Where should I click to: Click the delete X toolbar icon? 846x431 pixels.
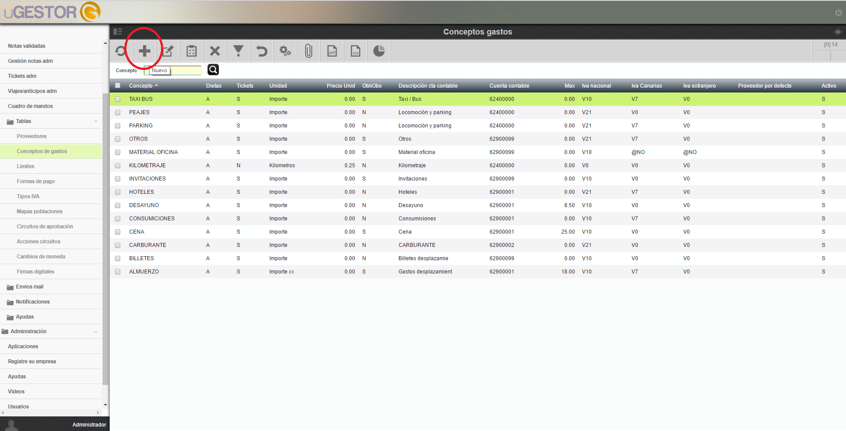[215, 51]
